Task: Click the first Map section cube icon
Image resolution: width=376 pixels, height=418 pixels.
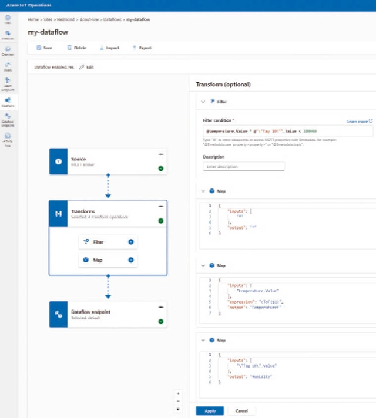Action: 211,191
